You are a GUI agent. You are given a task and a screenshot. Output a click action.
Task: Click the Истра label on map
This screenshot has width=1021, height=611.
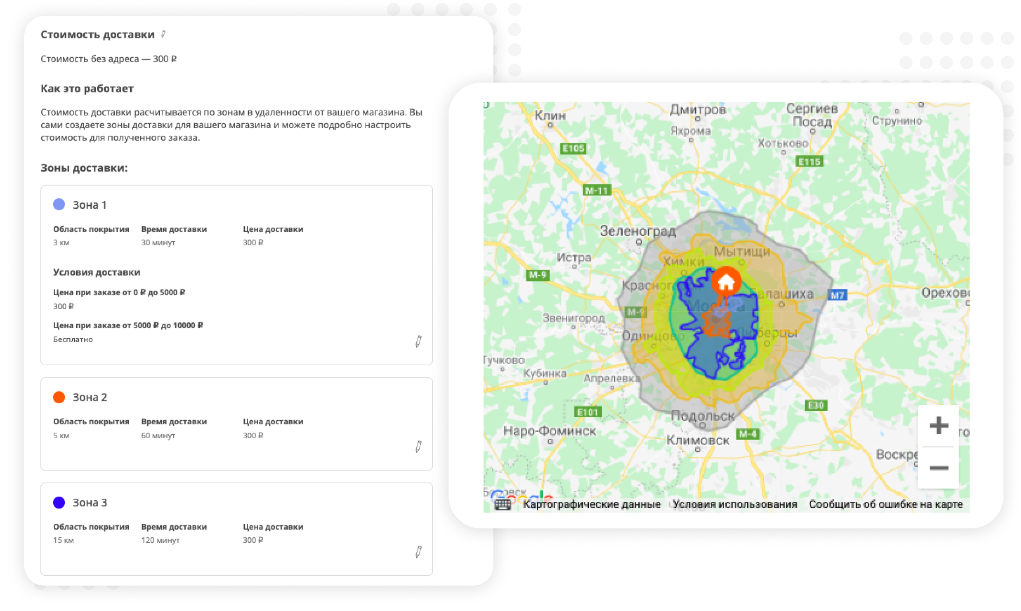[x=574, y=258]
